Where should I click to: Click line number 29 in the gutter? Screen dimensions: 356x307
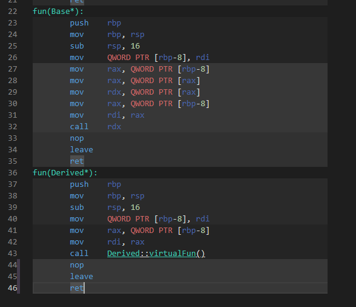coord(13,92)
